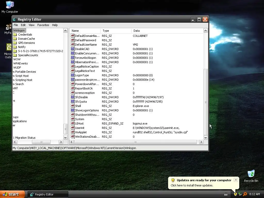
Task: Select the Winlogon tree key
Action: coord(19,30)
